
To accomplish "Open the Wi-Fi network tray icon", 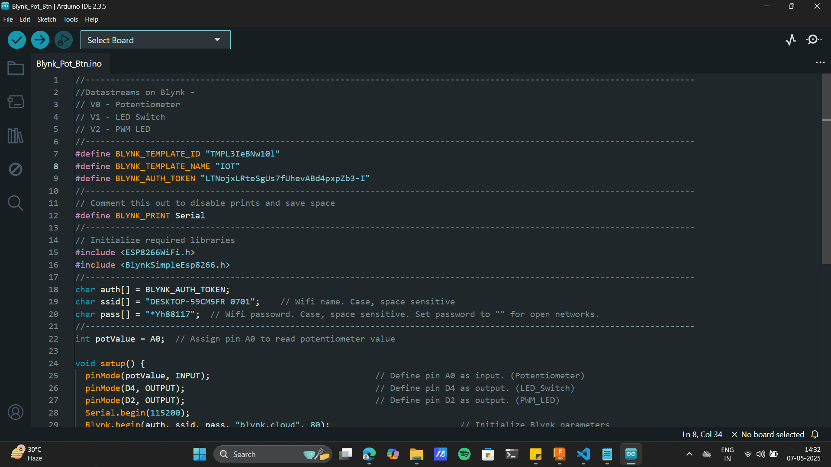I will [747, 454].
